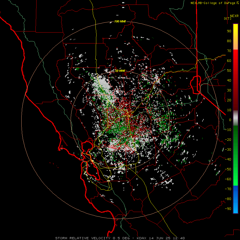Screen dimensions: 240x240
Task: Click the Storm Relative Velocity caption at the bottom
Action: tap(120, 238)
